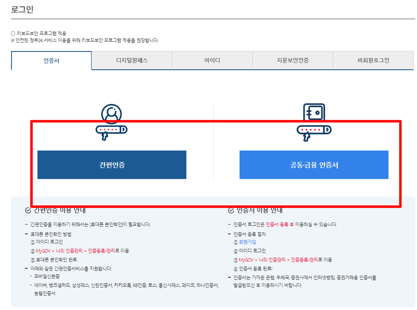Open the 비회원로그인 tab

373,60
